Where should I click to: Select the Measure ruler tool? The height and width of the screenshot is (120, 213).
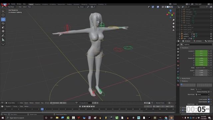[x=3, y=40]
